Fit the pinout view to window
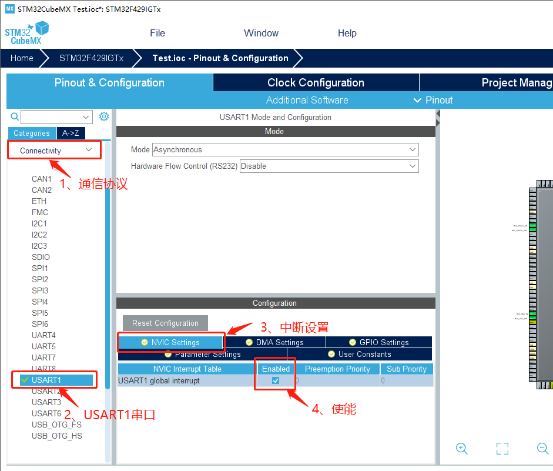This screenshot has width=553, height=471. tap(502, 449)
